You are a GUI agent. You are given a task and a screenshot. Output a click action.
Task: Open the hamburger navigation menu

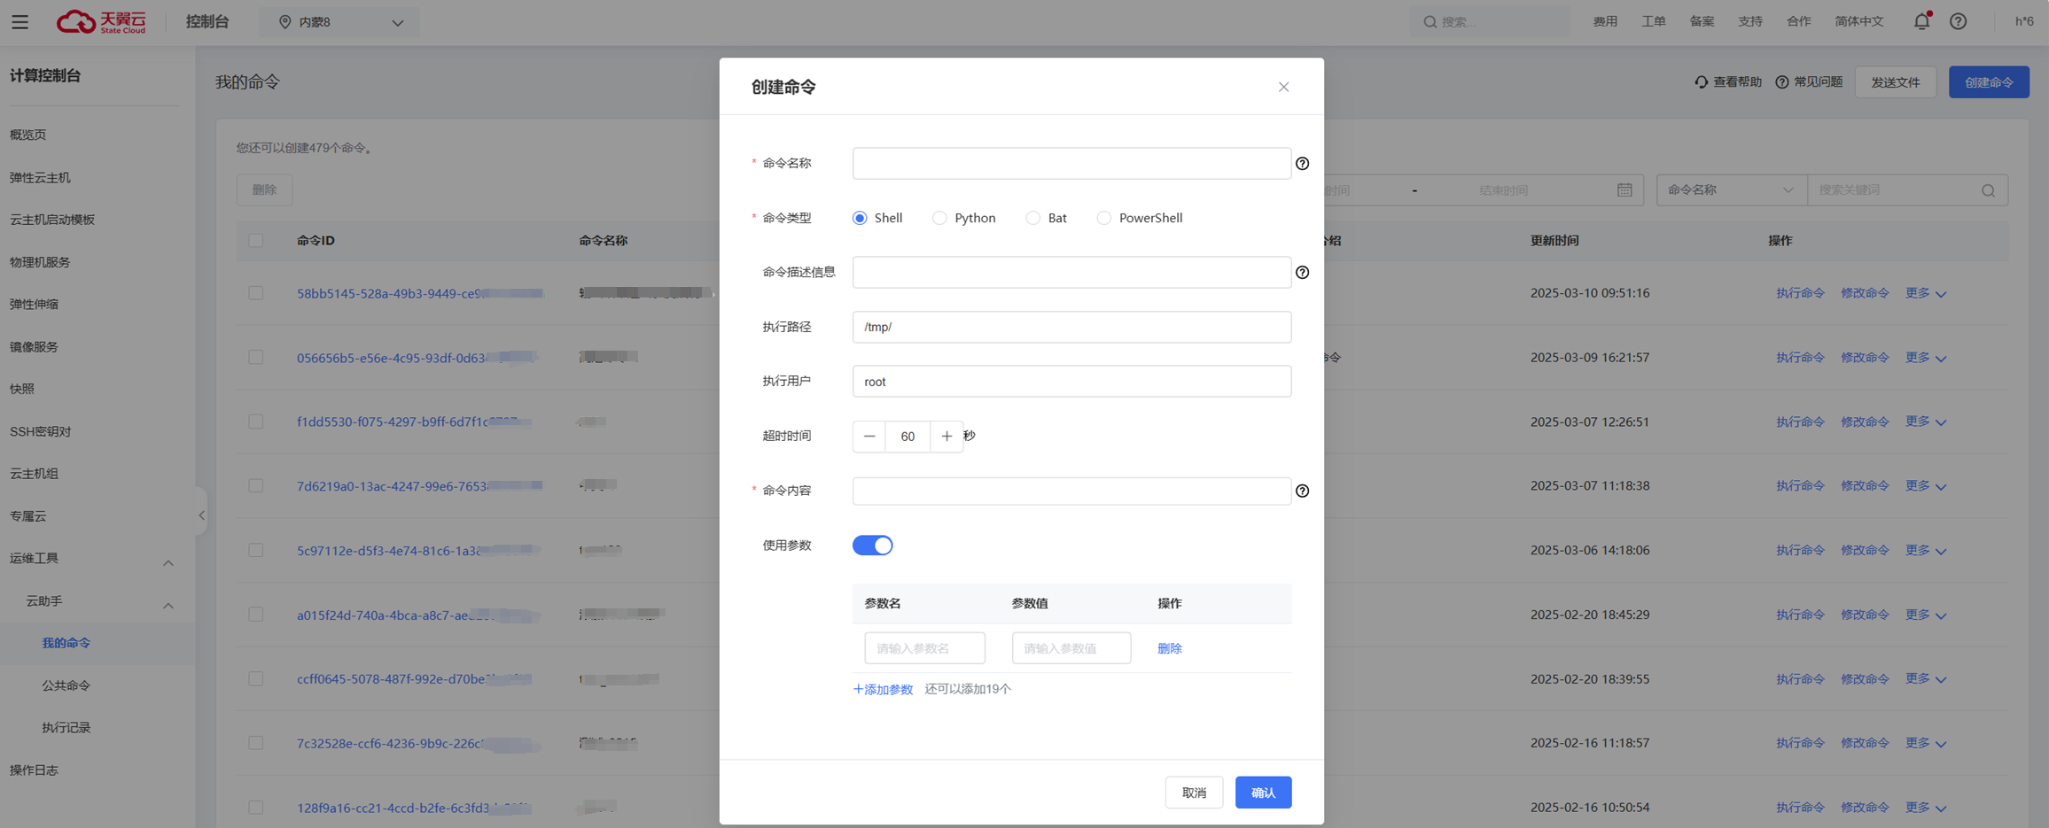point(19,22)
